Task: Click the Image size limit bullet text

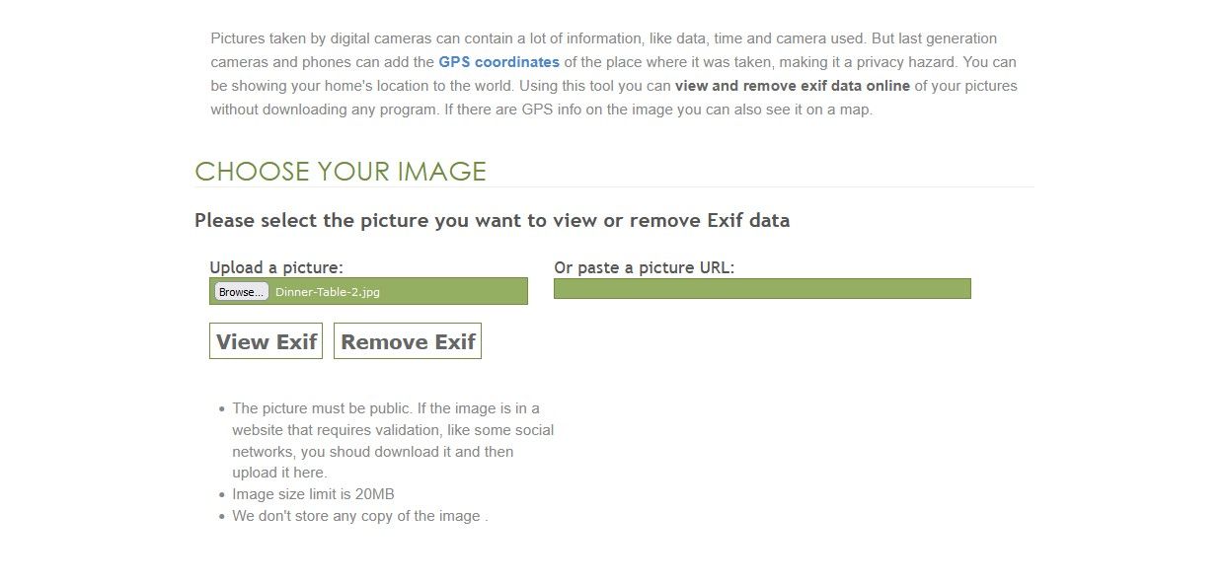Action: (313, 493)
